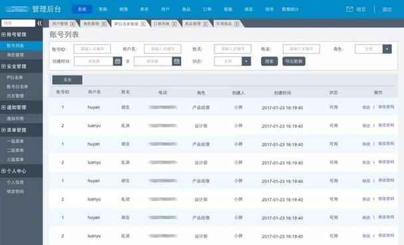Open 日志管理 in the sidebar
Image resolution: width=404 pixels, height=245 pixels.
click(15, 96)
